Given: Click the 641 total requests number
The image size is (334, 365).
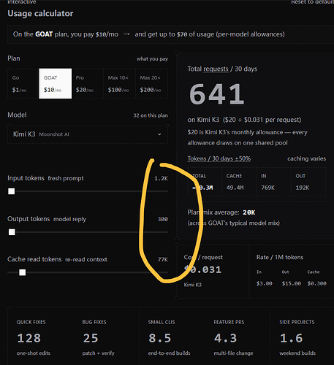Looking at the screenshot, I should coord(216,94).
